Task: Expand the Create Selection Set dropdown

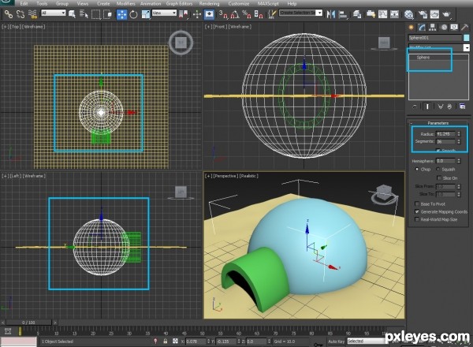Action: (x=319, y=13)
